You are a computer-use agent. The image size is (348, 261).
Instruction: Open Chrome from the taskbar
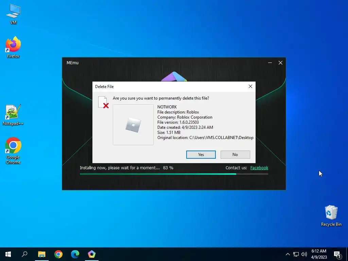[58, 254]
